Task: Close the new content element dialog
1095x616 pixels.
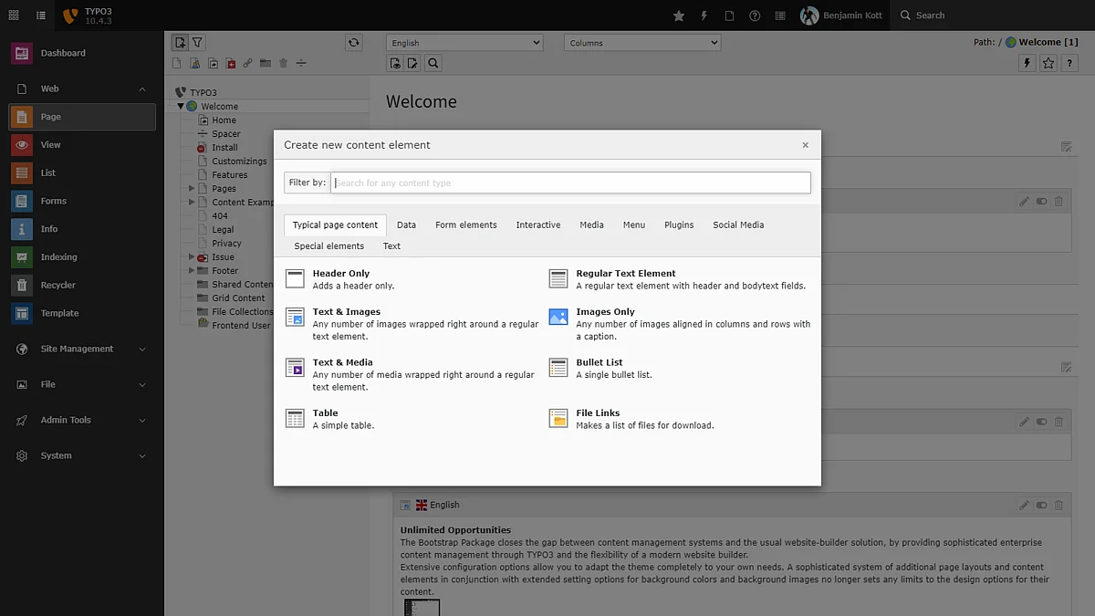Action: [x=805, y=145]
